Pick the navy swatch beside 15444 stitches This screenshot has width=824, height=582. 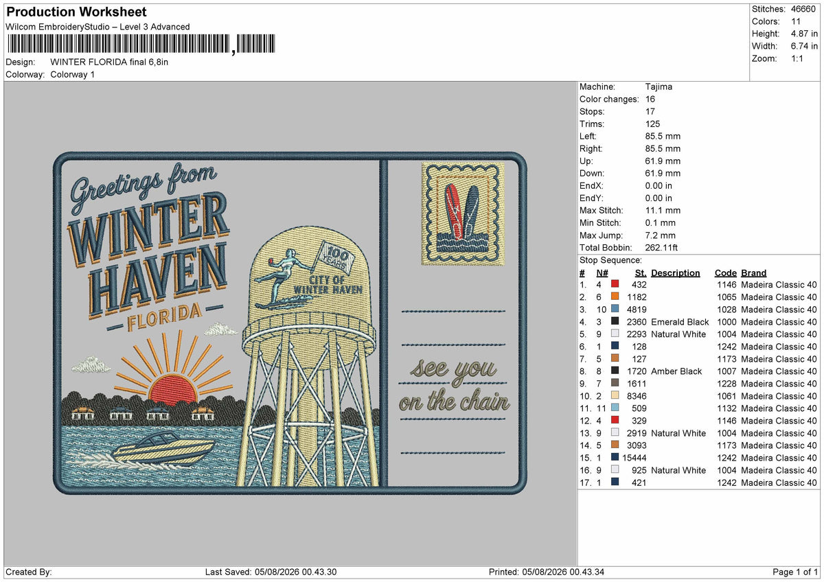pos(615,457)
